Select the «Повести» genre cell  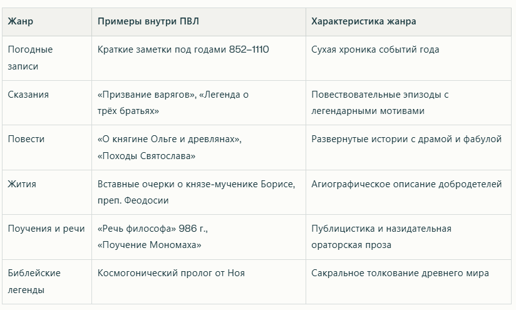coord(26,139)
